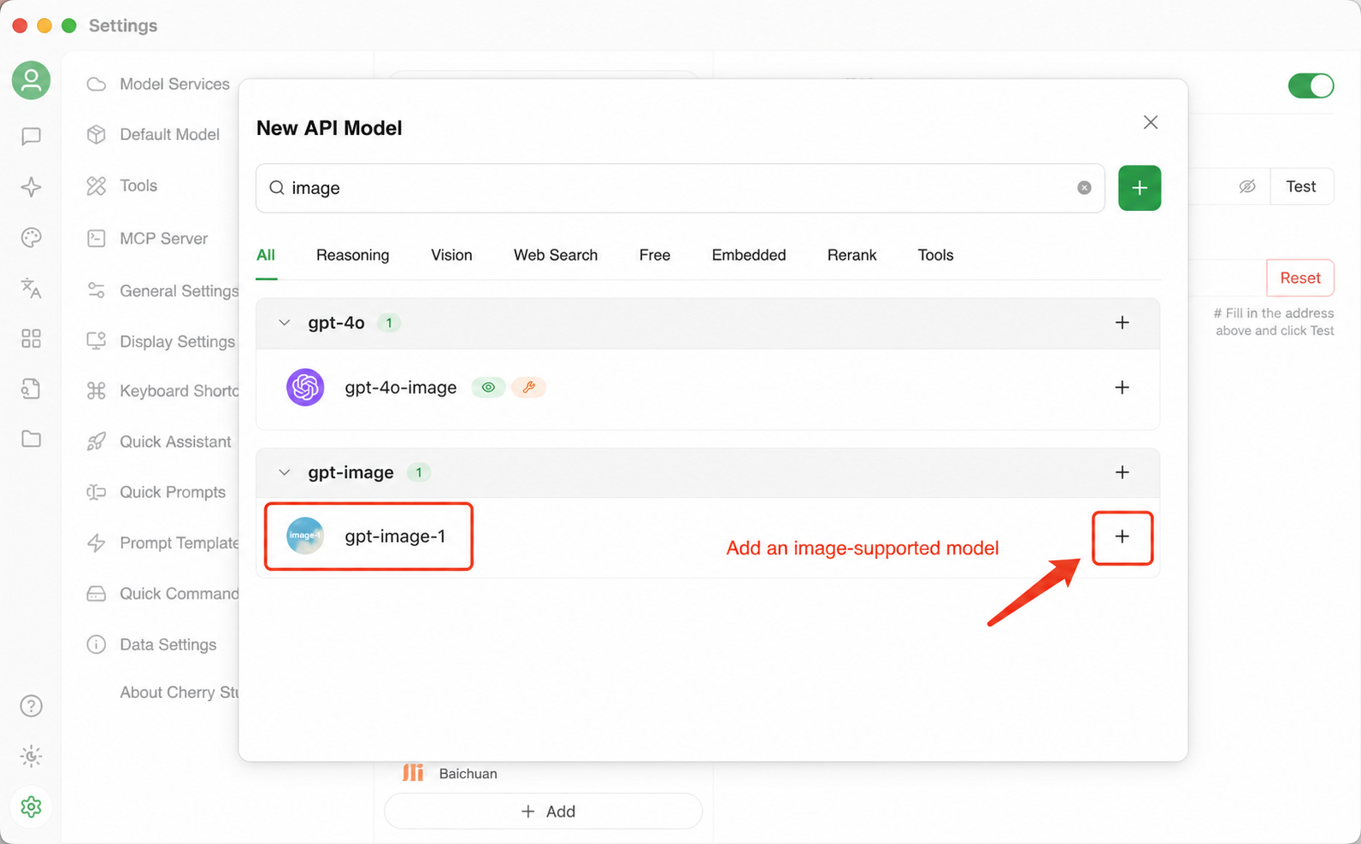Focus the model search input field
Image resolution: width=1361 pixels, height=844 pixels.
point(680,188)
